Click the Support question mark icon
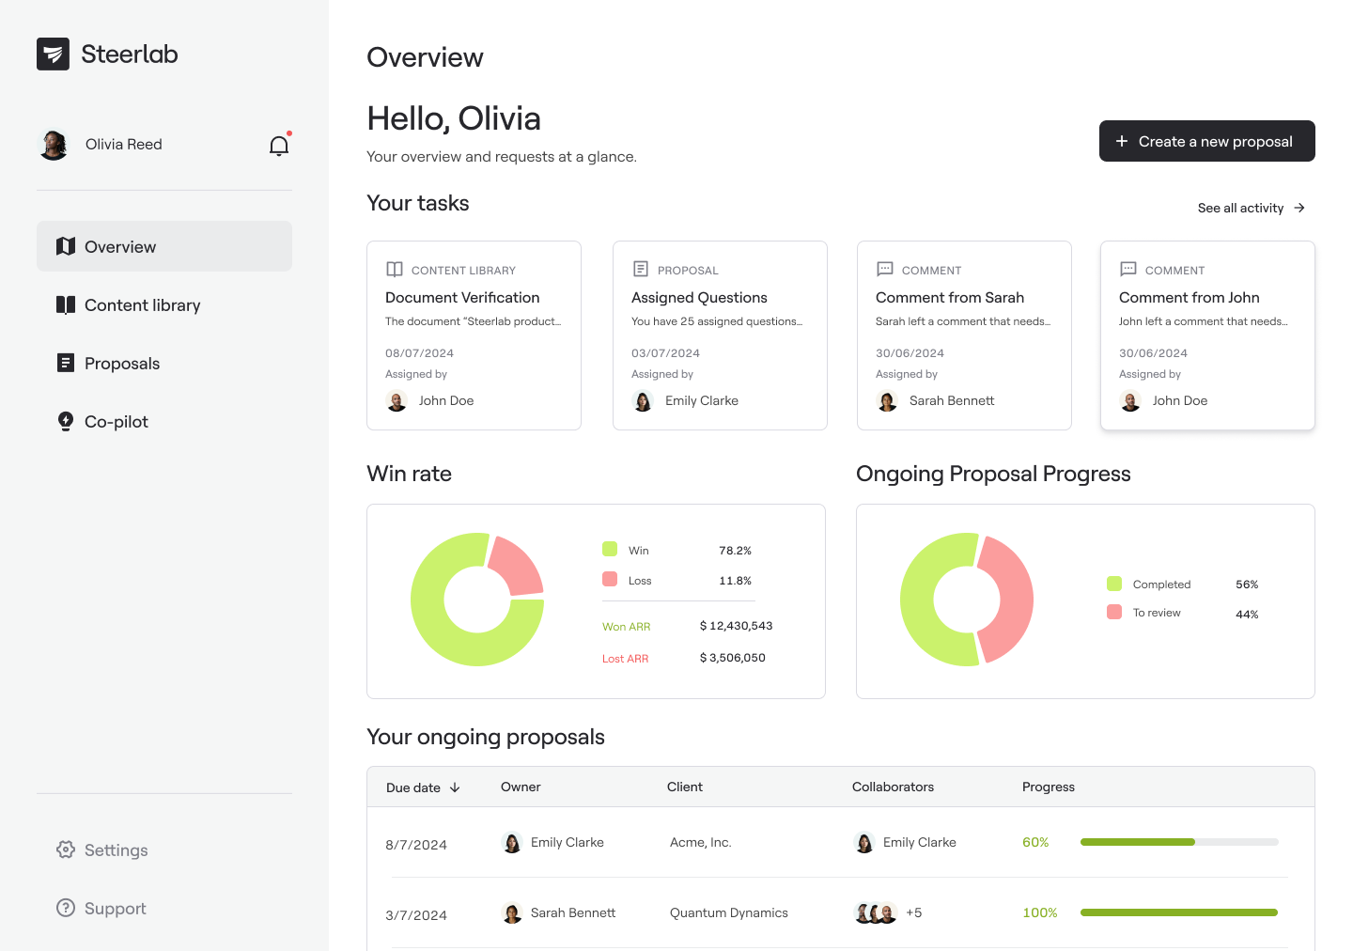The width and height of the screenshot is (1353, 951). click(66, 908)
